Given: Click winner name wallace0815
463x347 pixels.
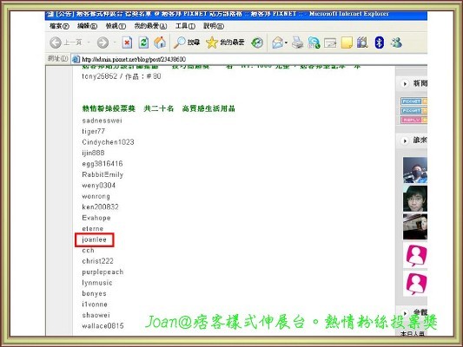Looking at the screenshot, I should tap(103, 326).
